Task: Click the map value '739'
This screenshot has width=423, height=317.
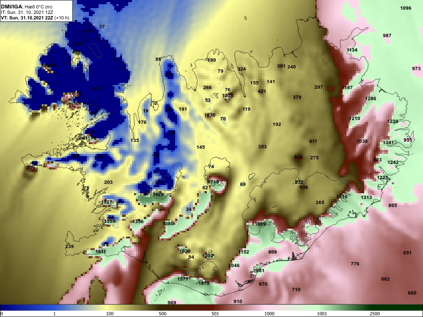Action: (30, 168)
